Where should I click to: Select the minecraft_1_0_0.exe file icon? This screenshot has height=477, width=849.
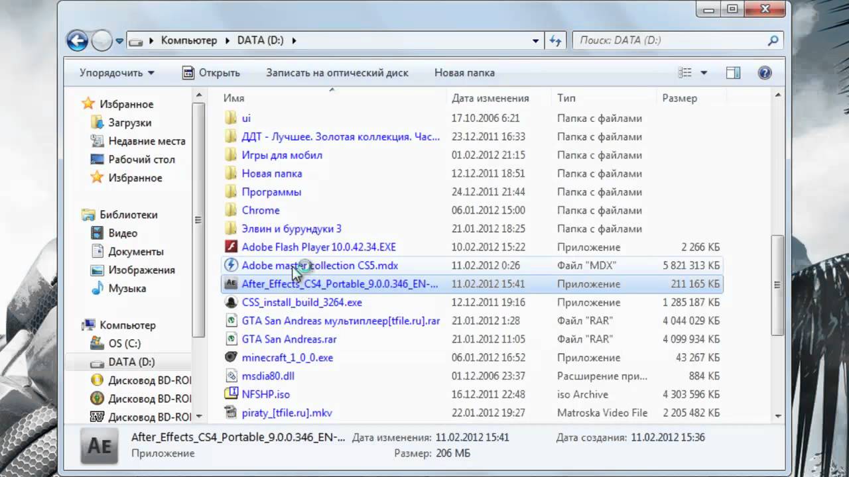pyautogui.click(x=231, y=358)
